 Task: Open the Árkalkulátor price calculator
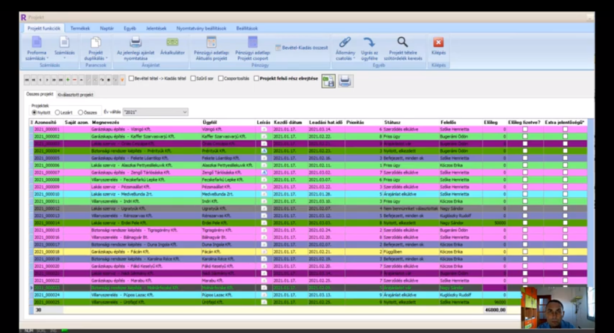[172, 43]
